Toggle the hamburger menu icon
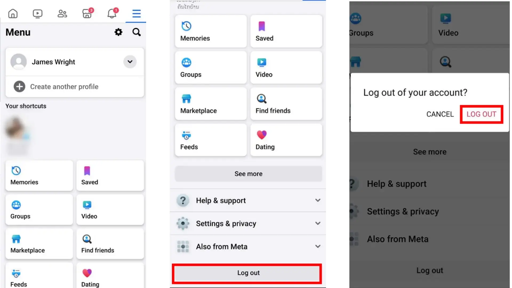Screen dimensions: 512x288 pos(137,13)
